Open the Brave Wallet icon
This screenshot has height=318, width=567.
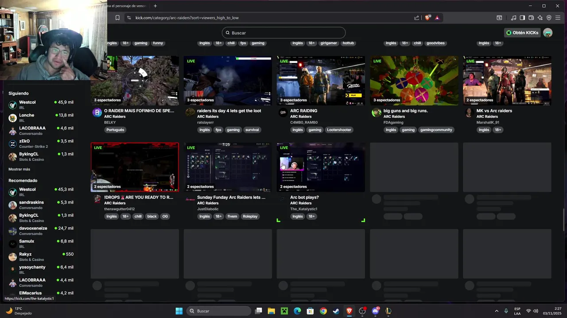(x=531, y=18)
